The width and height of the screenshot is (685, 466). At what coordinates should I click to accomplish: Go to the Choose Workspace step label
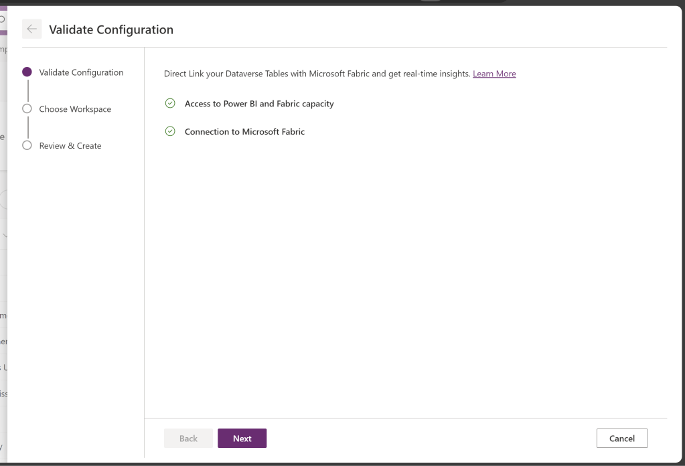coord(75,109)
